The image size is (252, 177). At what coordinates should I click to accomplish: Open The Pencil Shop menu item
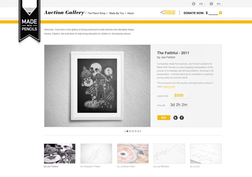pyautogui.click(x=96, y=13)
